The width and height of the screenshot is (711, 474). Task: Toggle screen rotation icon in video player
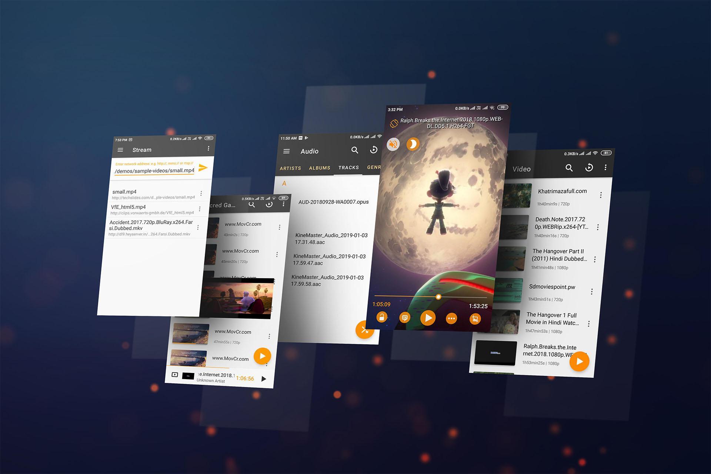(x=394, y=123)
